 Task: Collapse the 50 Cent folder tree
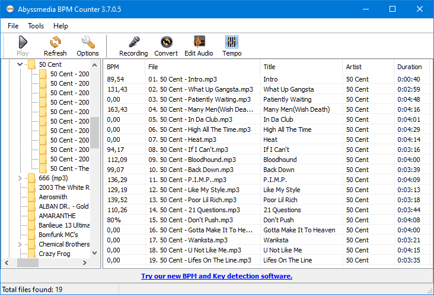click(20, 64)
